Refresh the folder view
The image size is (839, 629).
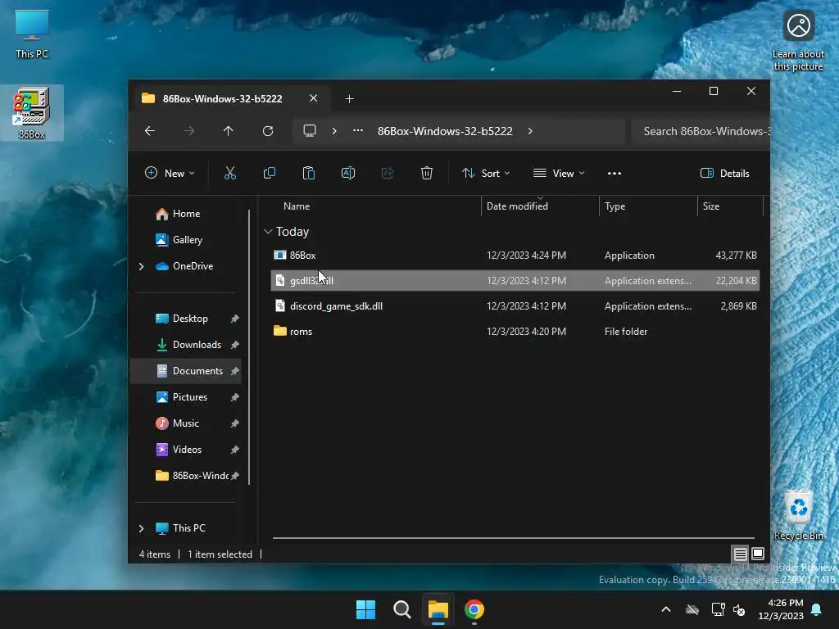(x=268, y=131)
